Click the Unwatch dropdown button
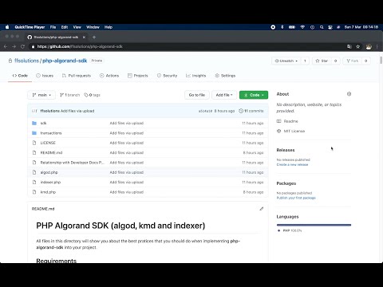Screen dimensions: 383x287 coord(286,61)
